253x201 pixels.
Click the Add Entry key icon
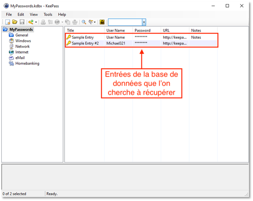31,22
